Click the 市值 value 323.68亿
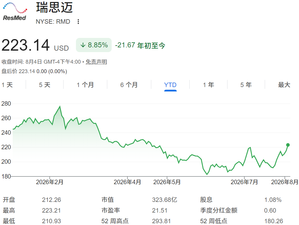The height and width of the screenshot is (225, 299). point(165,200)
